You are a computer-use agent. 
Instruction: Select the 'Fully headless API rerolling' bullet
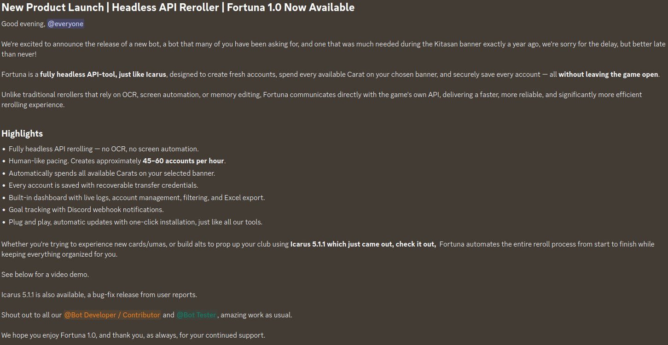[104, 149]
